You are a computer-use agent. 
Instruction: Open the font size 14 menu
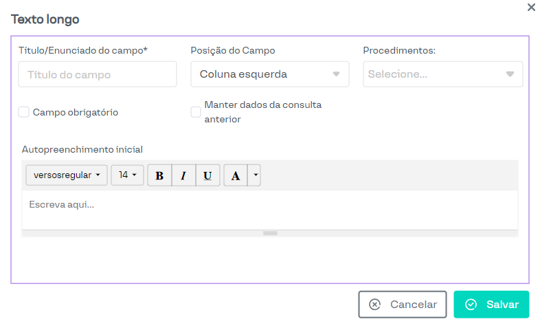point(127,175)
